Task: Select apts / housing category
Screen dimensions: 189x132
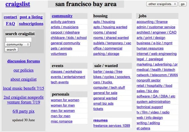Action: [x=104, y=22]
